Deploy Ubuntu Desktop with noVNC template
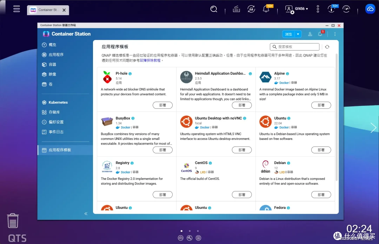This screenshot has height=244, width=379. (x=242, y=150)
